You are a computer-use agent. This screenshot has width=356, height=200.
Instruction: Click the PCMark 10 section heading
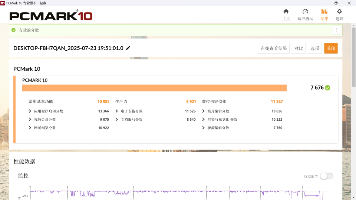pyautogui.click(x=27, y=69)
